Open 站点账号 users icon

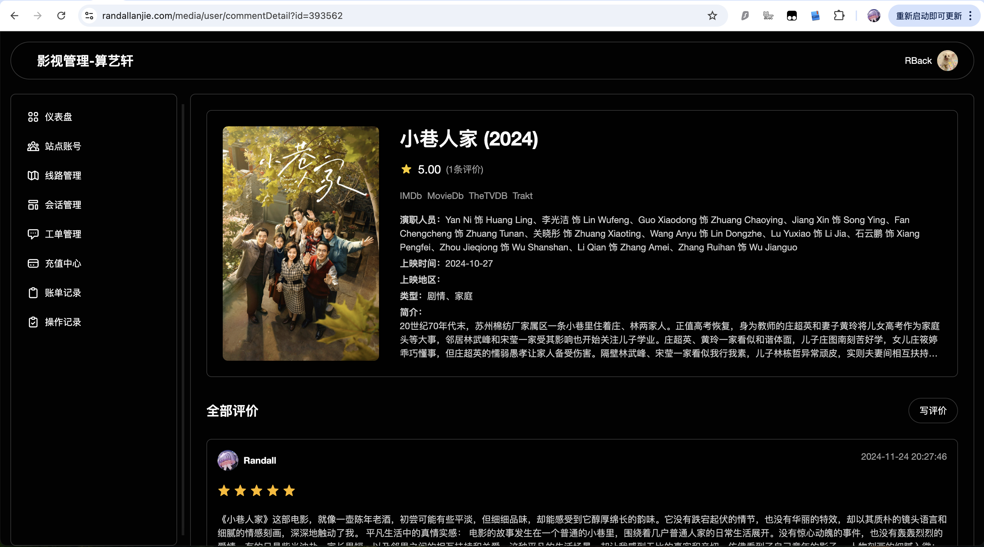[33, 146]
